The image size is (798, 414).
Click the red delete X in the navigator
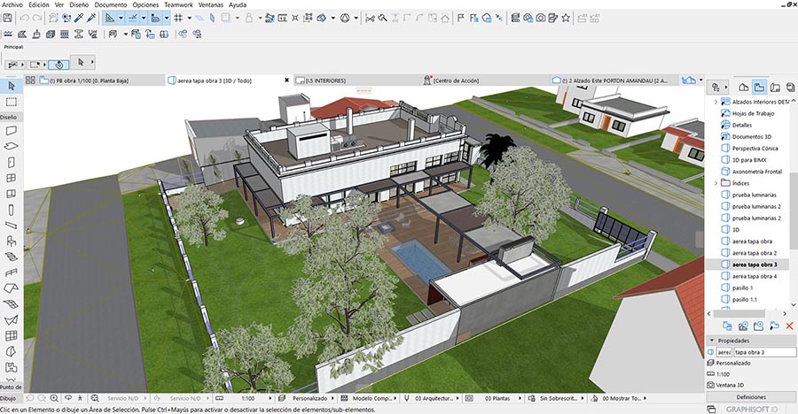(788, 326)
